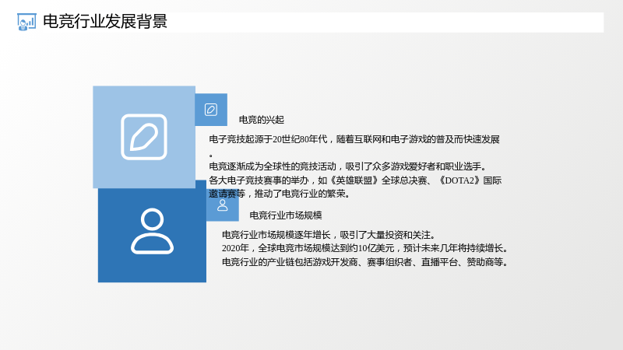Image resolution: width=623 pixels, height=350 pixels.
Task: Click the line starting 邀请赛等，推动了
Action: pos(280,194)
